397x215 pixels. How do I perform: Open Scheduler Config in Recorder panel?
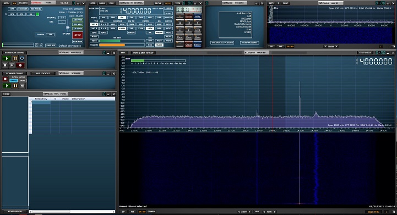[x=15, y=53]
